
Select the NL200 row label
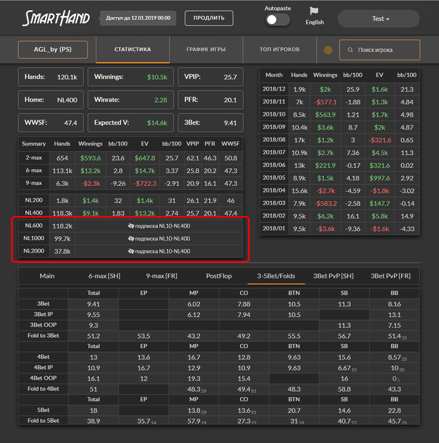(x=34, y=201)
